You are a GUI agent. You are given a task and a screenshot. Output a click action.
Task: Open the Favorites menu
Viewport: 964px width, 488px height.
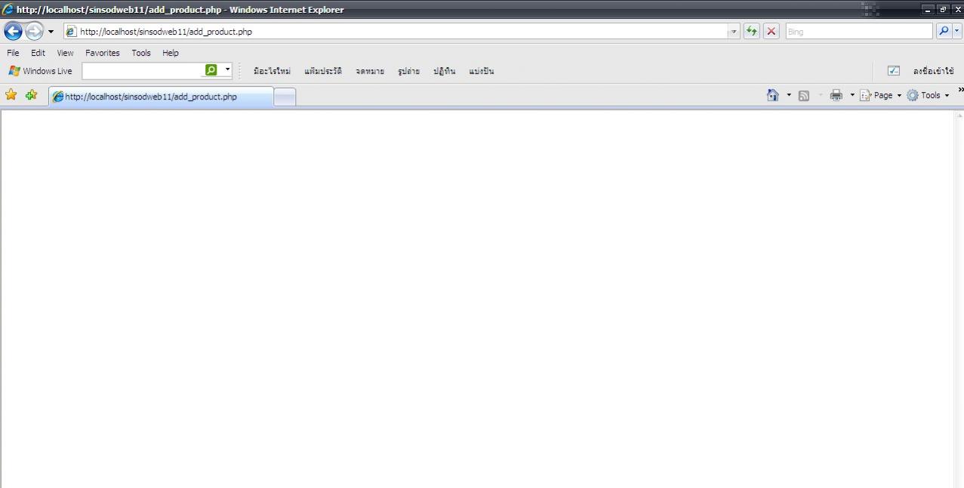pos(102,53)
